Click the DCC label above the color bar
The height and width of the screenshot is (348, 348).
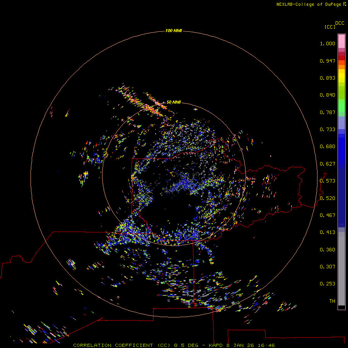339,23
